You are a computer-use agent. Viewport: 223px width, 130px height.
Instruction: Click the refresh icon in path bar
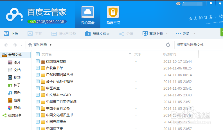point(168,45)
